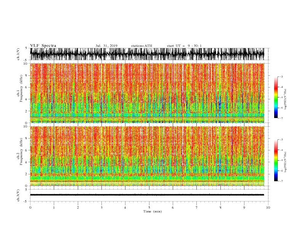
Task: Click inside the ch.2 spectrogram panel
Action: point(147,156)
